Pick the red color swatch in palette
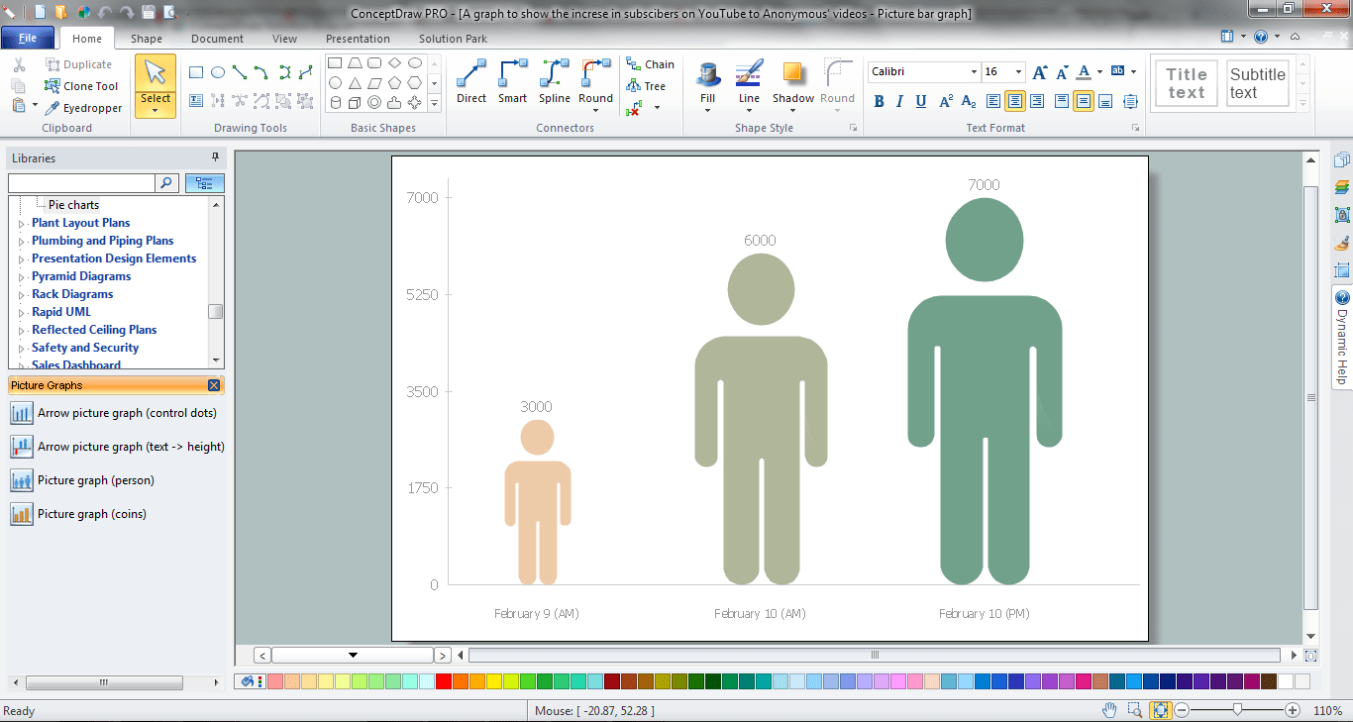The width and height of the screenshot is (1353, 722). 444,681
